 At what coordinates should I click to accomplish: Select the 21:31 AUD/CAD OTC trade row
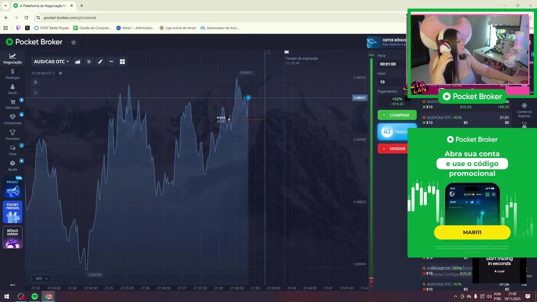point(466,120)
